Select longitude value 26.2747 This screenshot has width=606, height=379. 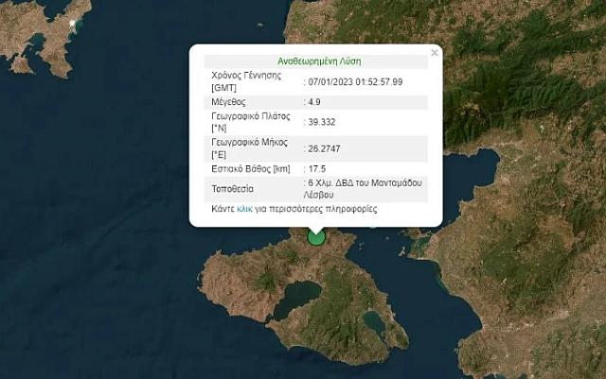(x=324, y=148)
